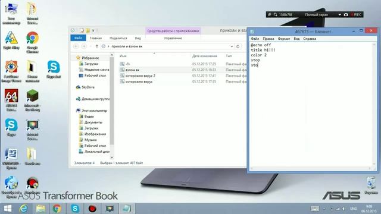Image resolution: width=381 pixels, height=214 pixels.
Task: Open the Файл menu in Notepad
Action: (x=255, y=39)
